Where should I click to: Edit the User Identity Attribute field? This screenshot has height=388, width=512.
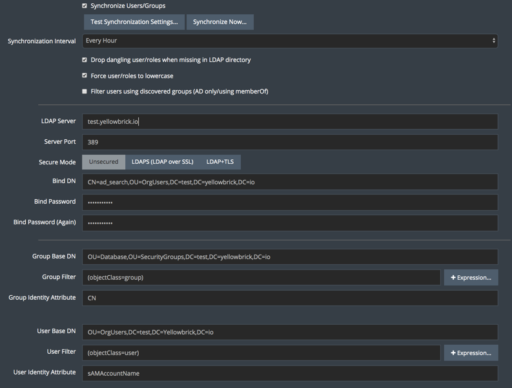point(290,373)
